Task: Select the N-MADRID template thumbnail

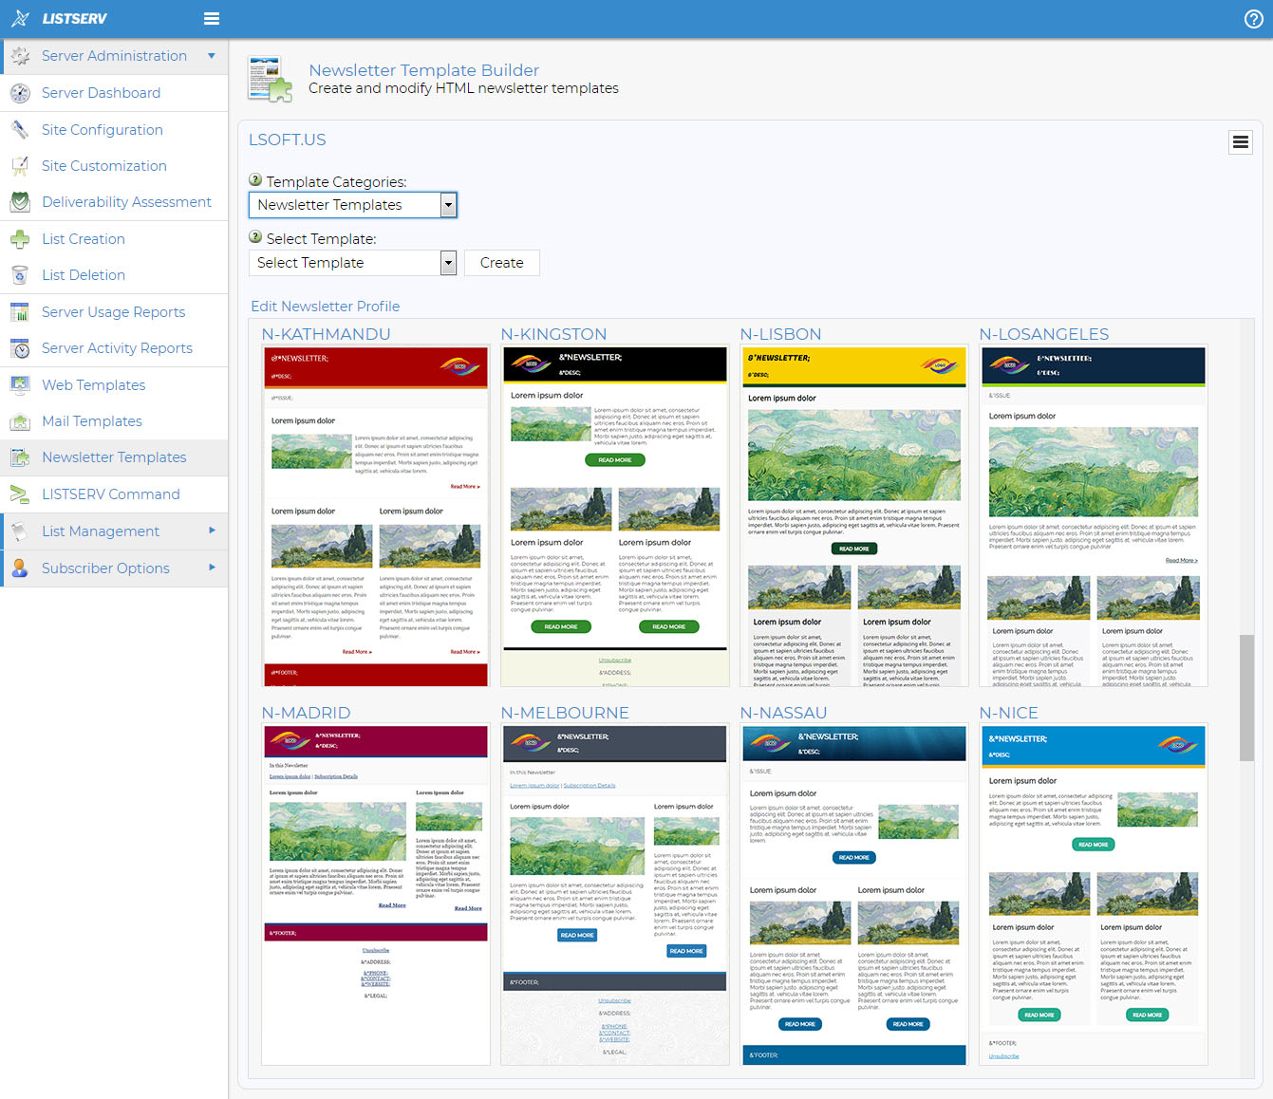Action: [x=376, y=894]
